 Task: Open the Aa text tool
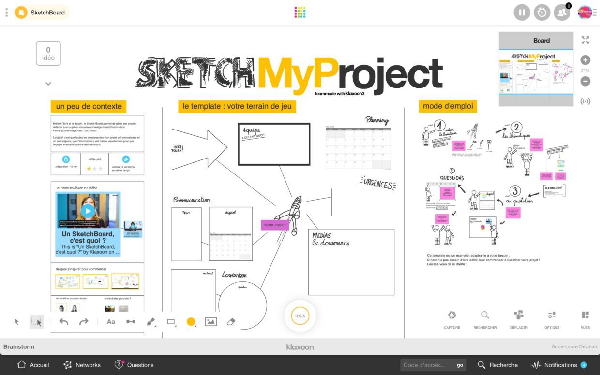[x=111, y=322]
